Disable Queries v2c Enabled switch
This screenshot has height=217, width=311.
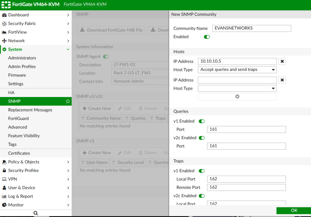pyautogui.click(x=202, y=138)
